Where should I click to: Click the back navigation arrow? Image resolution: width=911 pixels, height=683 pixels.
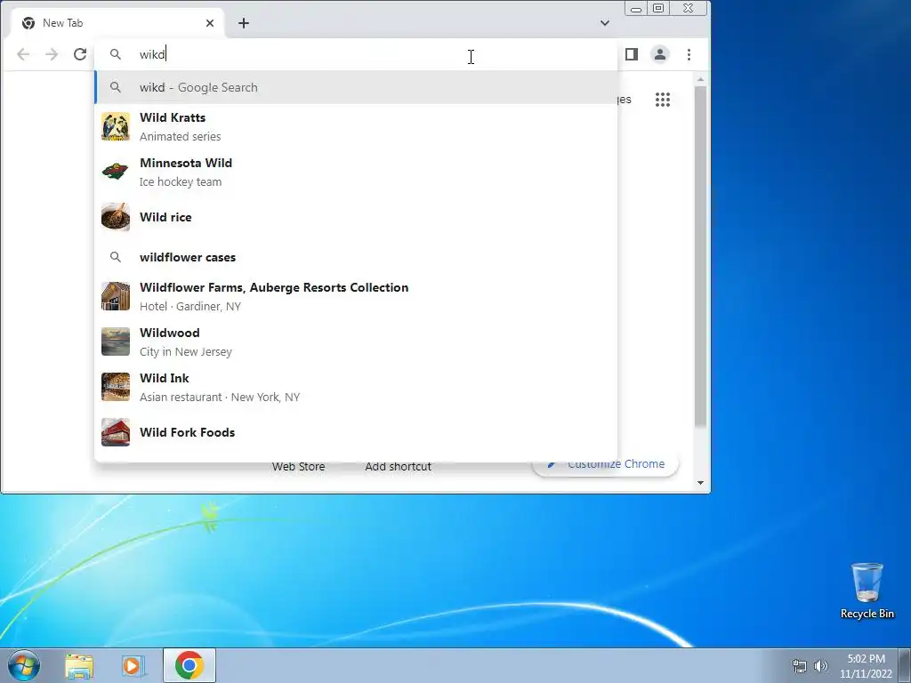23,54
